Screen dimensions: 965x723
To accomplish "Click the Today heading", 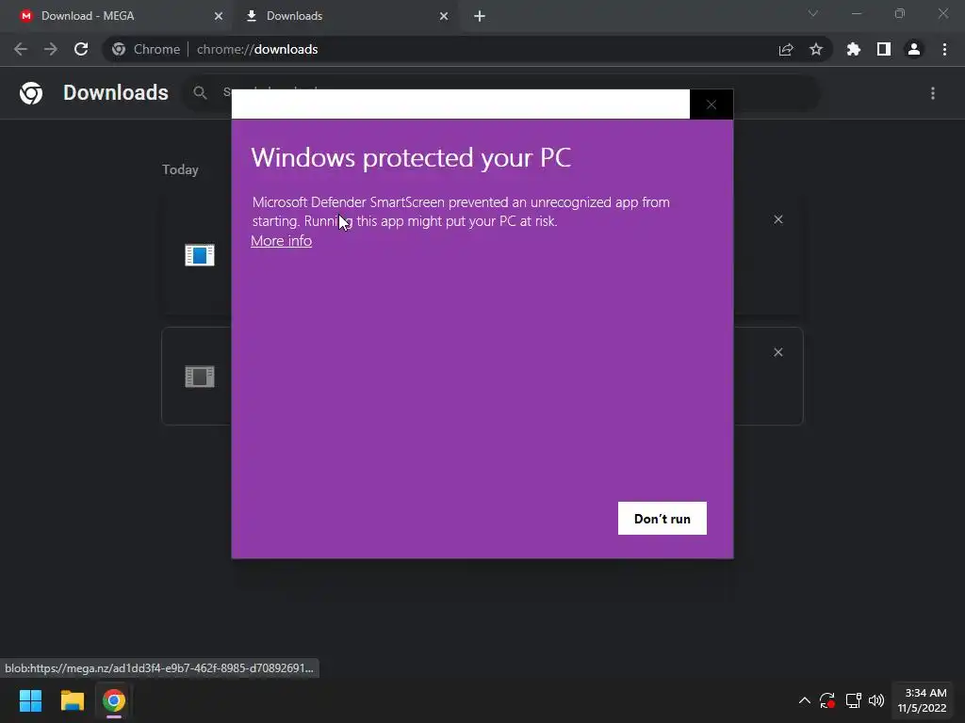I will 180,169.
